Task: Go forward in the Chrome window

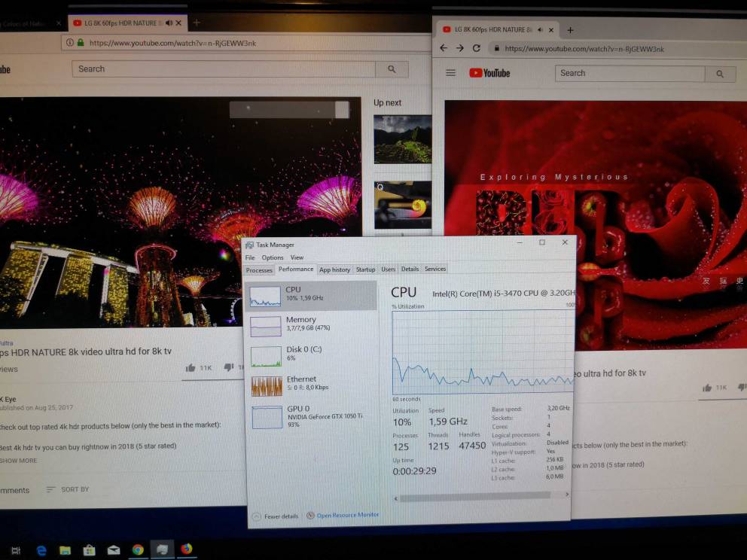Action: (460, 48)
